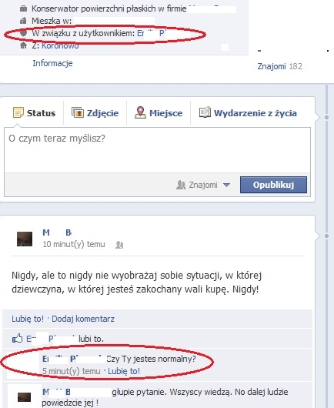Viewport: 334px width, 408px height.
Task: Switch to the Zdjęcie tab
Action: pos(95,113)
